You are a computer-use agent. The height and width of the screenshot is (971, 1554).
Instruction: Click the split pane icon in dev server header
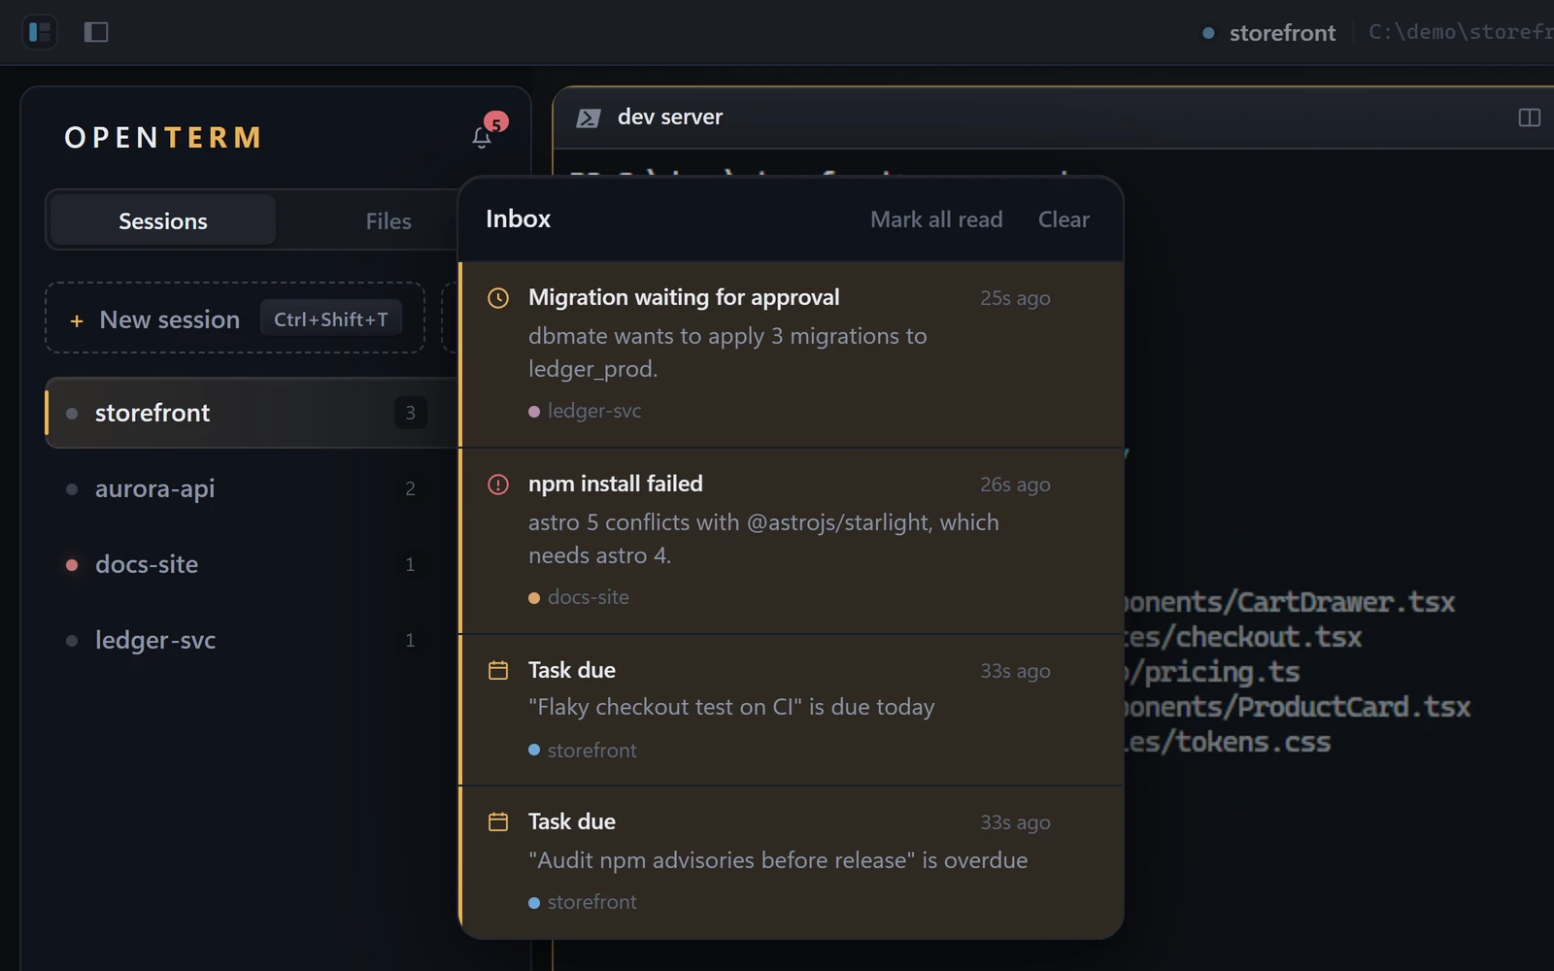(x=1529, y=117)
